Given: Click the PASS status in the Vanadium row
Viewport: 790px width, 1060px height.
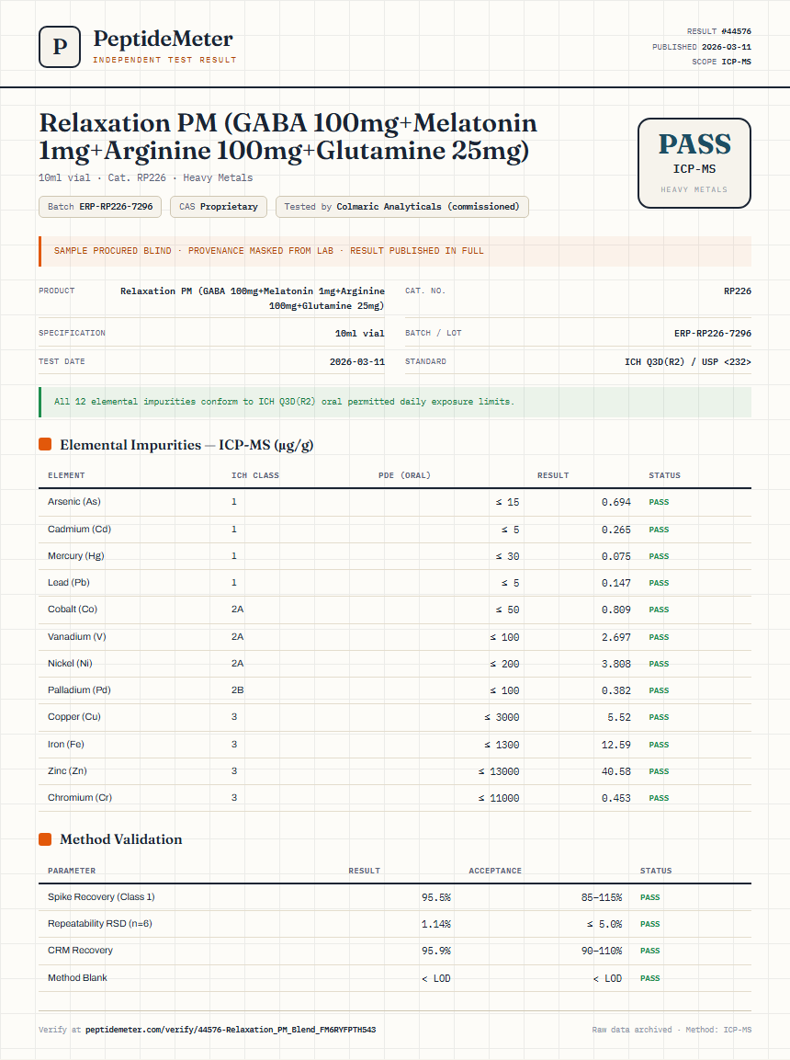Looking at the screenshot, I should tap(659, 637).
